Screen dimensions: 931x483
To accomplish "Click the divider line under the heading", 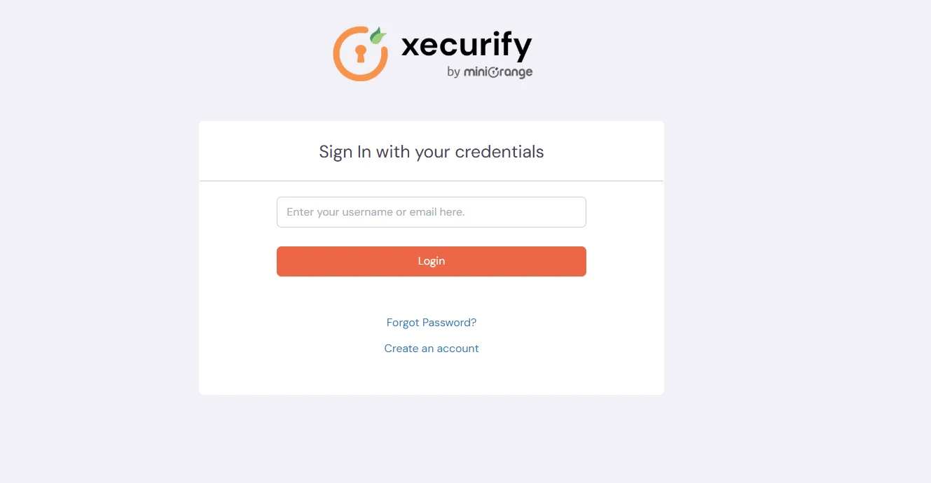I will pyautogui.click(x=431, y=180).
